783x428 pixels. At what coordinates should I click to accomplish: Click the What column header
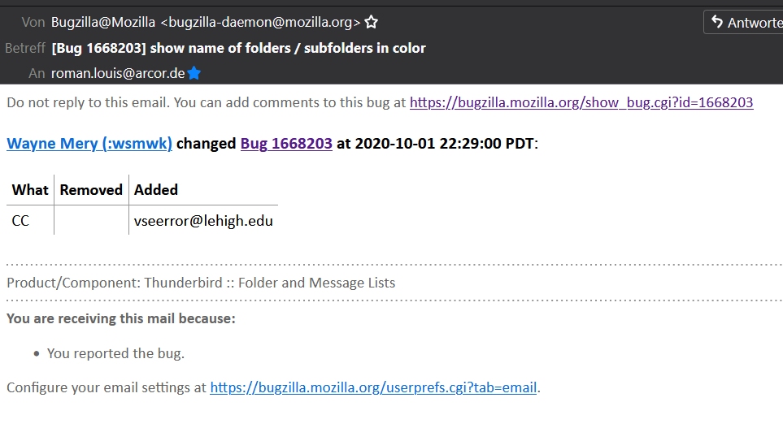point(30,190)
